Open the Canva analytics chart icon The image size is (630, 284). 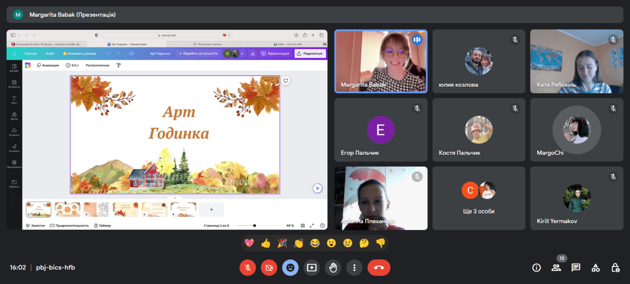coord(253,53)
